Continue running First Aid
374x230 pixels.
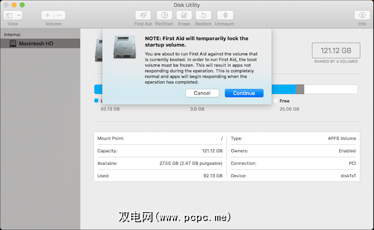pyautogui.click(x=244, y=93)
